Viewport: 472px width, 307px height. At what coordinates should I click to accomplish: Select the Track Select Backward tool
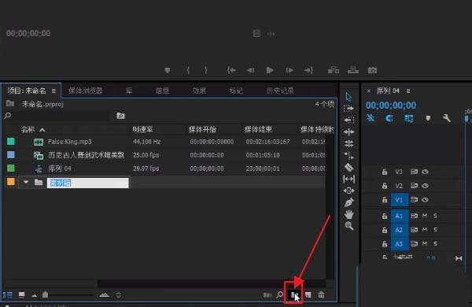(348, 120)
